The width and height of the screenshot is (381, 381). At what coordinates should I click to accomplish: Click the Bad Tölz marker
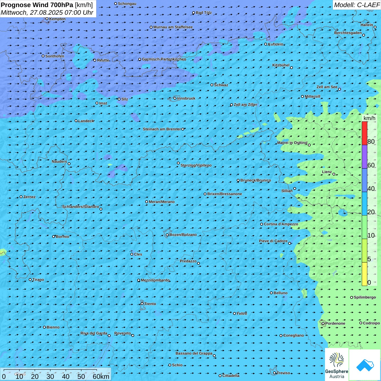coord(194,13)
